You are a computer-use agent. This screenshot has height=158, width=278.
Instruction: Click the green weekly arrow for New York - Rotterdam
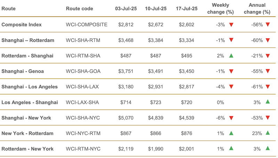coord(231,133)
